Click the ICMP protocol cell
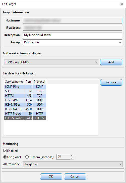The image size is (126, 183). [x=39, y=87]
